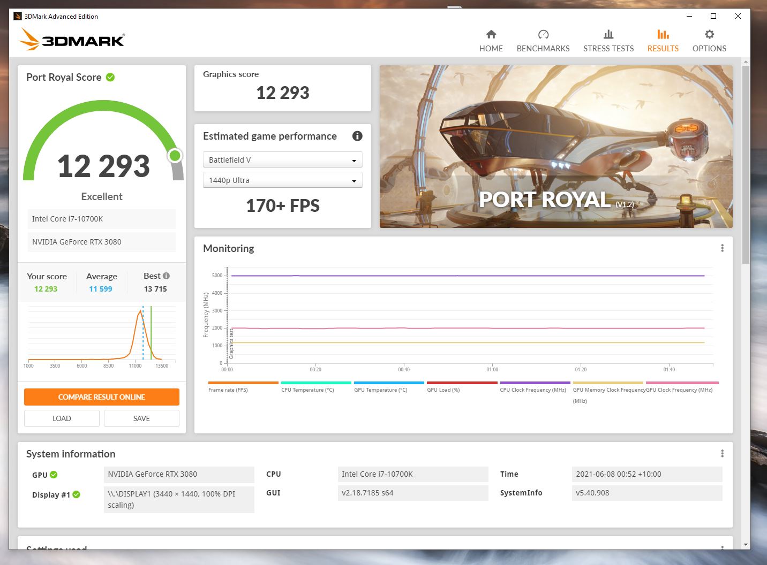Open the Options gear icon
Image resolution: width=767 pixels, height=565 pixels.
(x=709, y=34)
